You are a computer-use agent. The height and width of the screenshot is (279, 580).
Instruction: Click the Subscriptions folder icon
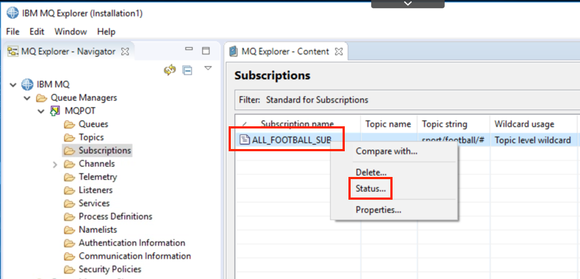pos(70,151)
